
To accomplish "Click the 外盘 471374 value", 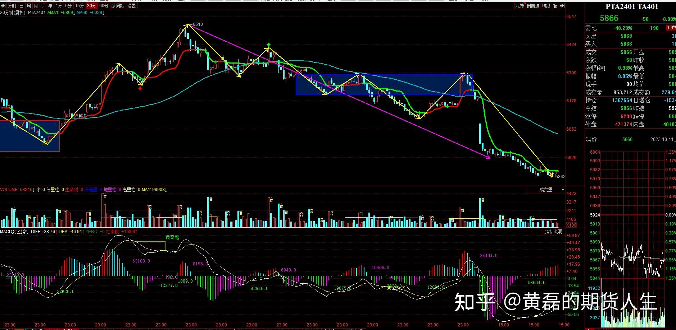I will (623, 124).
